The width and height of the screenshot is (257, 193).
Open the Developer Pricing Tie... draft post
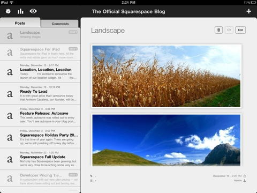tap(40, 179)
